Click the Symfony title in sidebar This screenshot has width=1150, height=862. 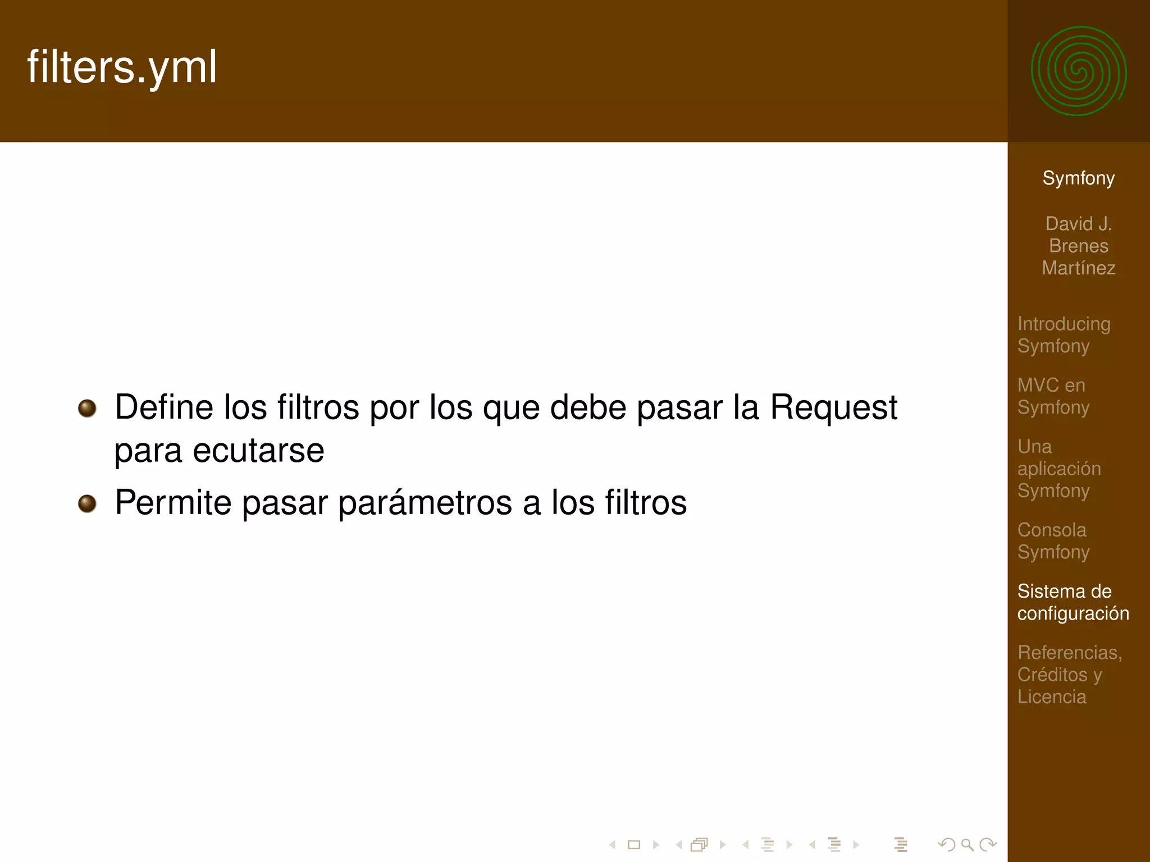pos(1079,178)
